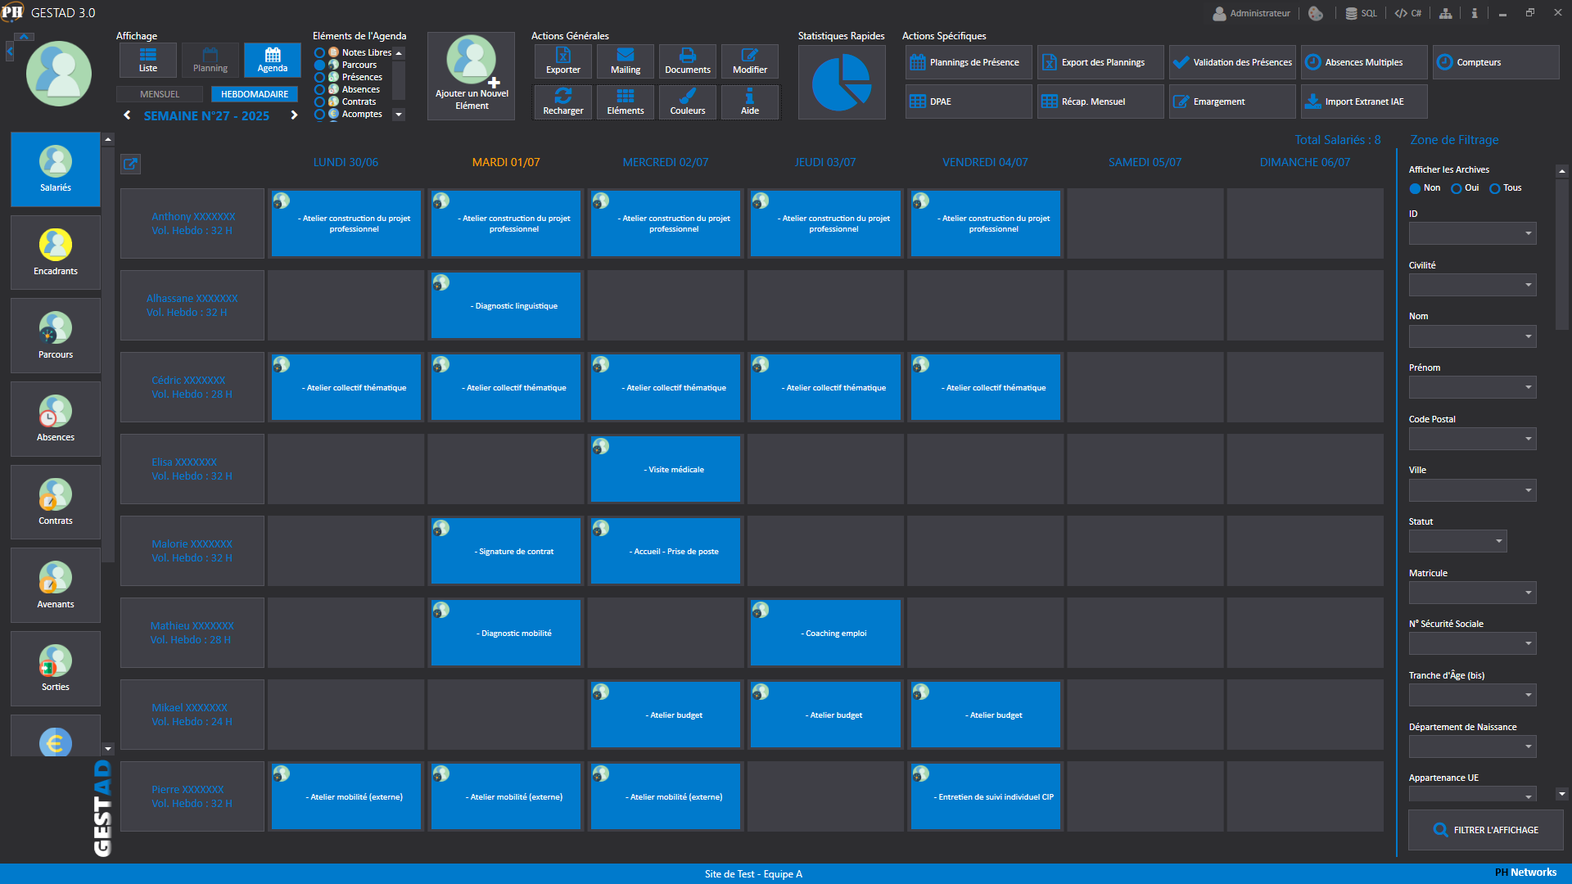This screenshot has width=1572, height=884.
Task: Click the Plannings de Présence button
Action: click(x=969, y=62)
